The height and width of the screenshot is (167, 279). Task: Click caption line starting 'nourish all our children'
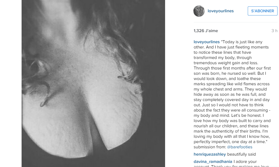click(231, 126)
